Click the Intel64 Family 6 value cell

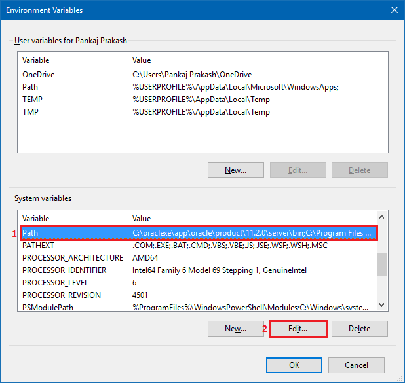pyautogui.click(x=220, y=270)
